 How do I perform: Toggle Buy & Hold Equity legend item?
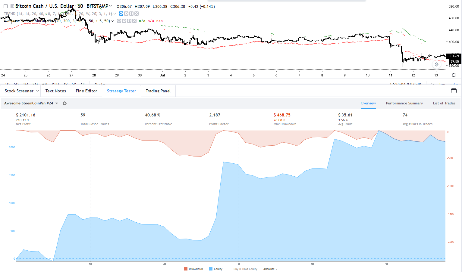(245, 269)
